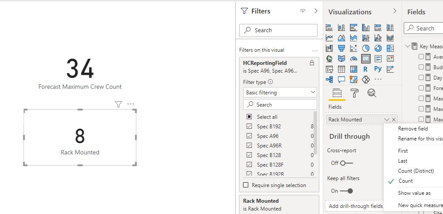Viewport: 443px width, 214px height.
Task: Select the KPI visual
Action: coord(390,59)
